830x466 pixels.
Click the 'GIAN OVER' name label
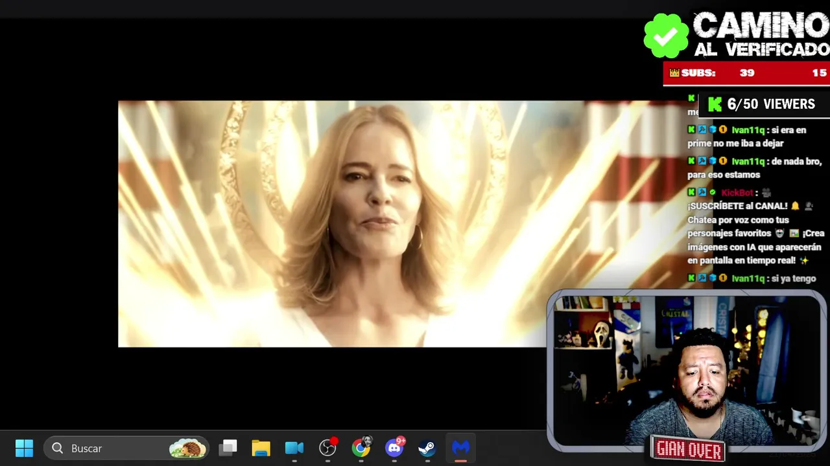pyautogui.click(x=689, y=449)
